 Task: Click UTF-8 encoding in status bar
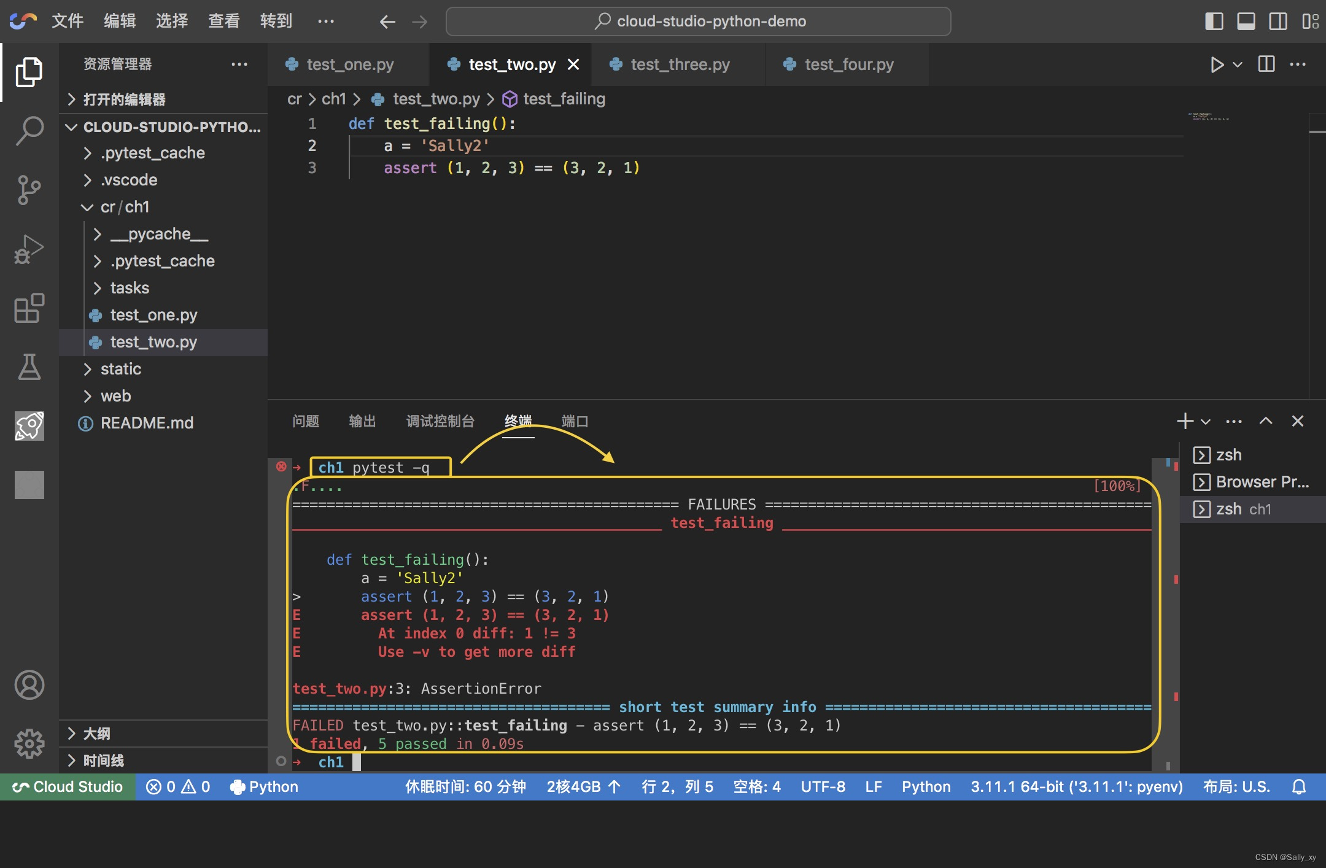tap(823, 787)
